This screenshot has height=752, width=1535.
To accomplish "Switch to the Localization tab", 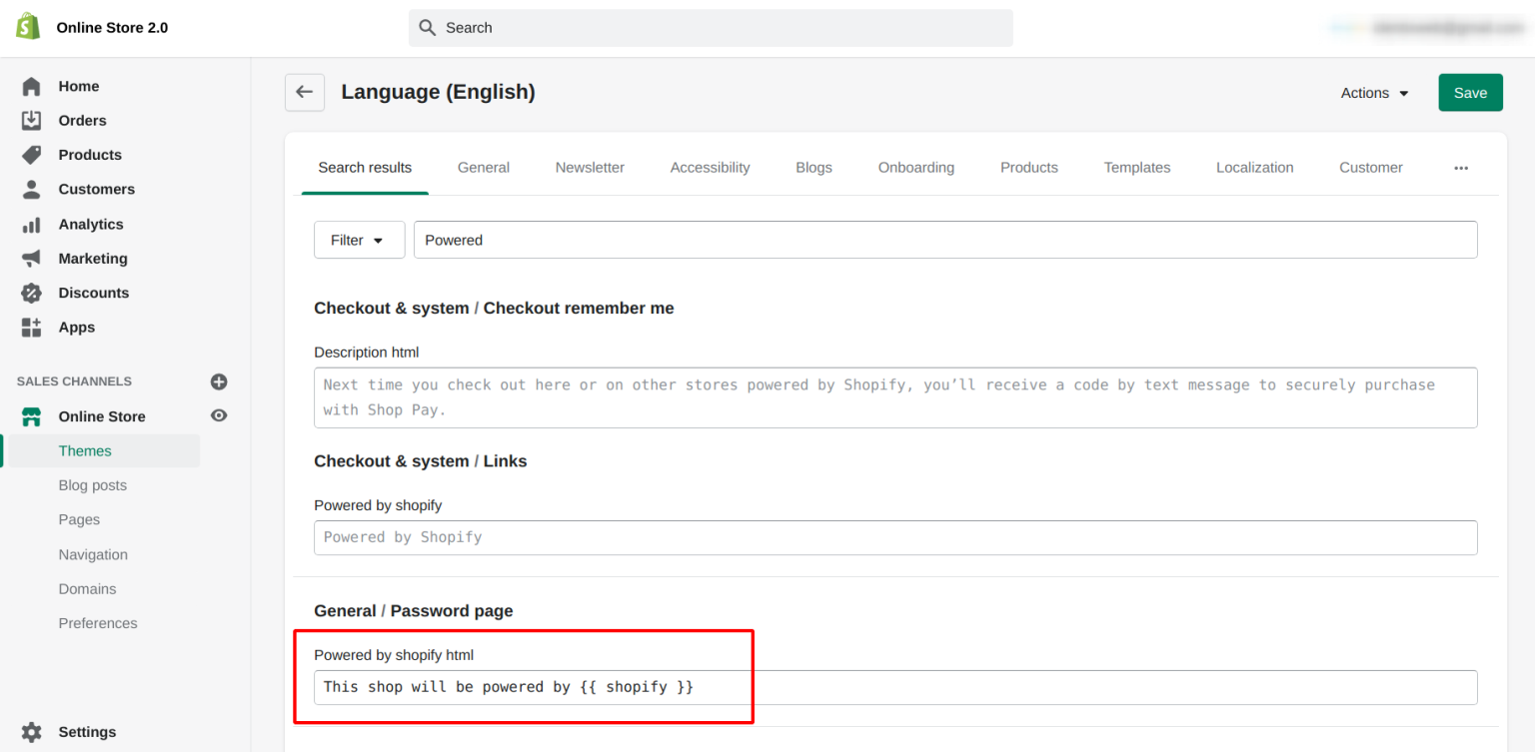I will coord(1254,168).
